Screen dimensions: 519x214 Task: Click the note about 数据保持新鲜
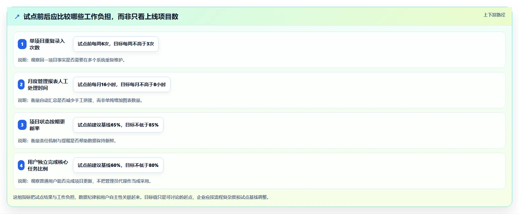click(67, 141)
